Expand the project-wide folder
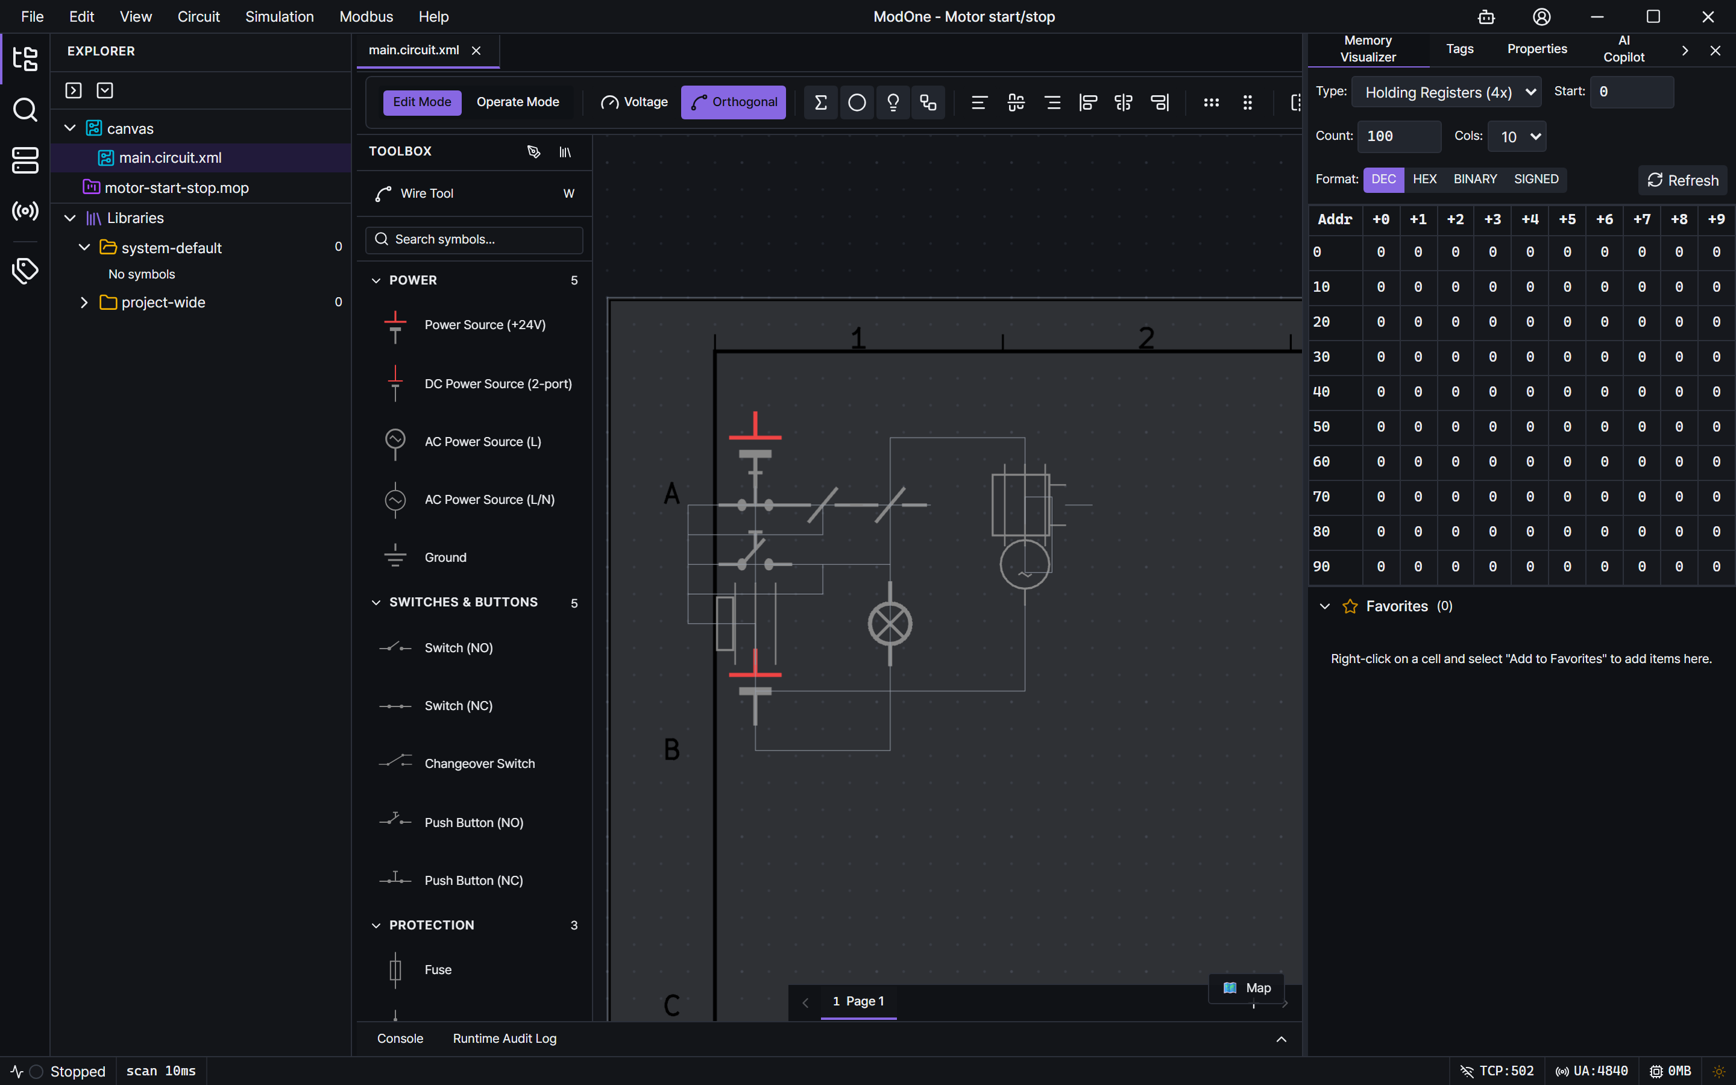The height and width of the screenshot is (1085, 1736). click(x=84, y=303)
